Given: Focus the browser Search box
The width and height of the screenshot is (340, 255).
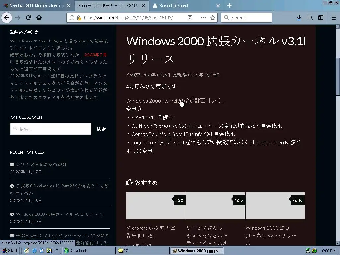Looking at the screenshot, I should [x=246, y=18].
